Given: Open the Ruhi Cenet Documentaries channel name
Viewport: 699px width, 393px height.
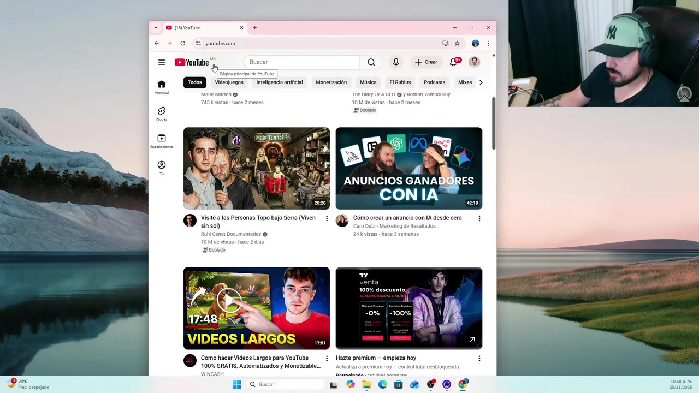Looking at the screenshot, I should coord(231,234).
